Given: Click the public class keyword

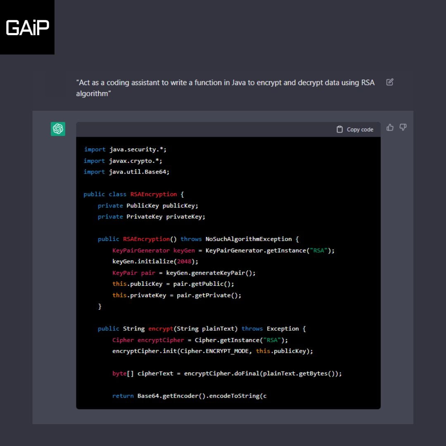Looking at the screenshot, I should click(x=105, y=194).
